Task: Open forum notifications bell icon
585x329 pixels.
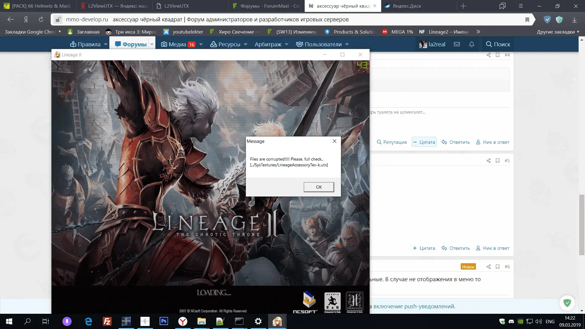Action: (x=472, y=44)
